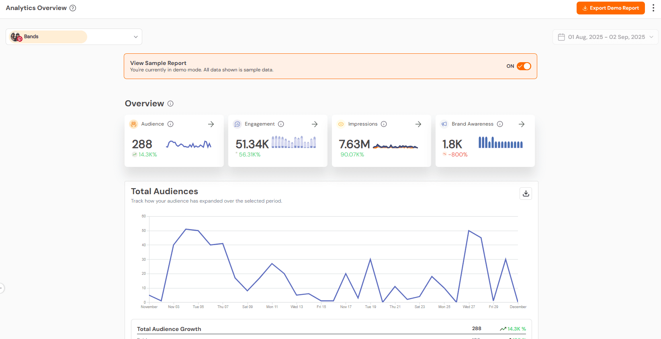Click the 56.31K% change value
Screen dimensions: 661x339
[x=250, y=154]
